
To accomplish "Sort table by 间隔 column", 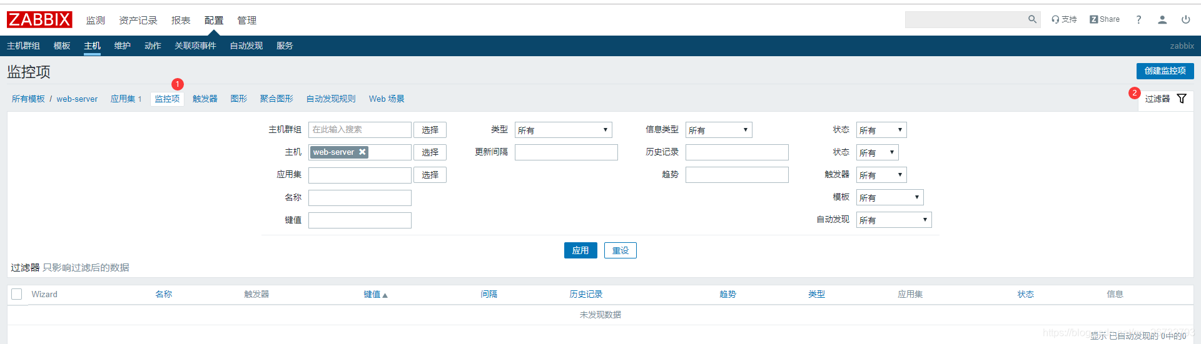I will 489,294.
